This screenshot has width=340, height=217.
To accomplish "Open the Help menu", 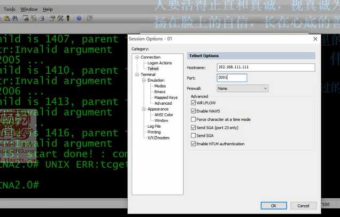I will 48,9.
